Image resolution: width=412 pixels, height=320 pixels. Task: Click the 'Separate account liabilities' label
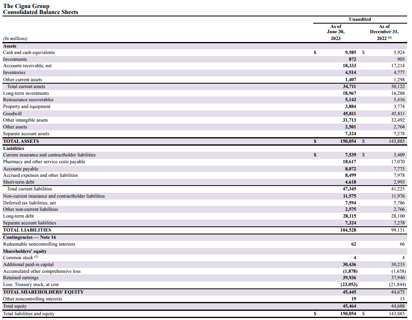[x=30, y=223]
